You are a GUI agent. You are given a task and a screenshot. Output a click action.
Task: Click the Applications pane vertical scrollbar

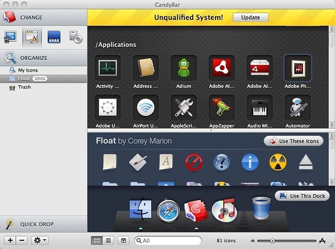tap(332, 77)
